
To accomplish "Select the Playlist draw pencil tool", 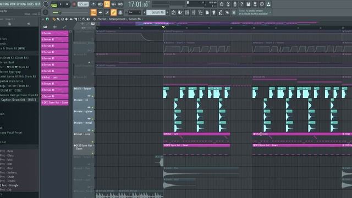I will click(54, 19).
